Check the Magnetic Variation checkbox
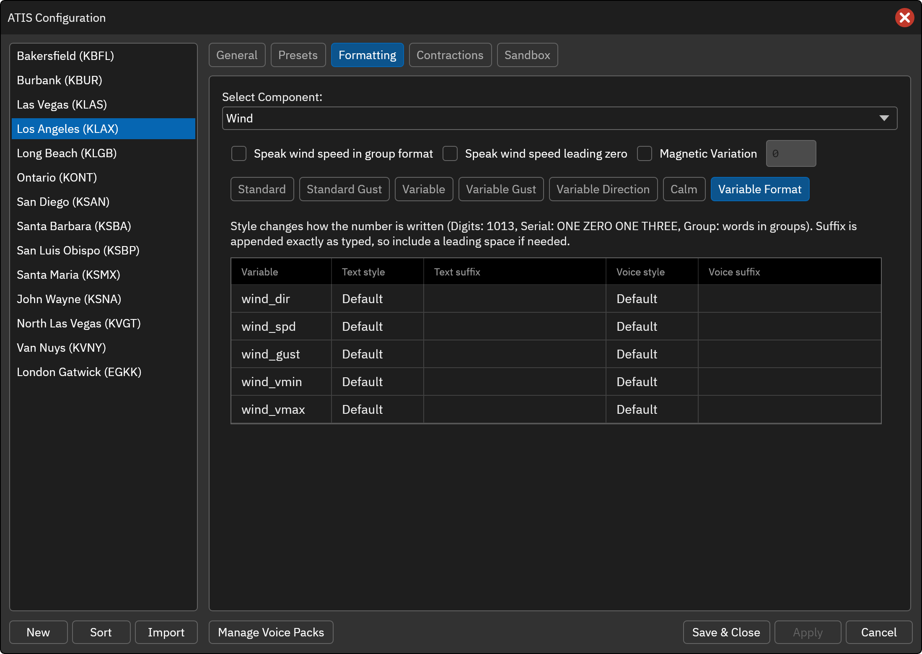The image size is (922, 654). point(645,153)
